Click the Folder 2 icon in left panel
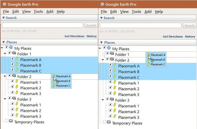The image size is (197, 129). tap(14, 76)
